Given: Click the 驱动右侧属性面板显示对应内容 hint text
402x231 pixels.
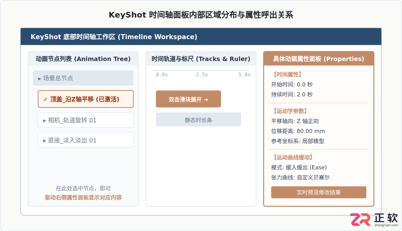Looking at the screenshot, I should (x=83, y=198).
